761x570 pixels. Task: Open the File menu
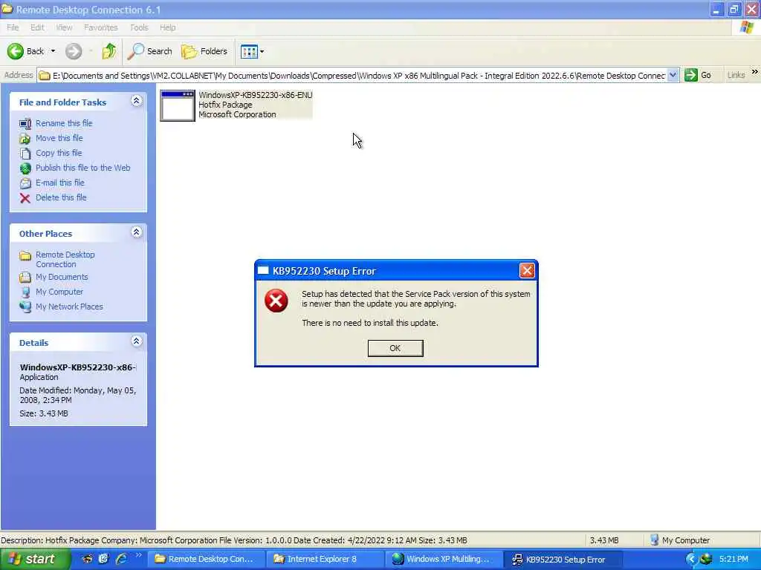point(13,27)
